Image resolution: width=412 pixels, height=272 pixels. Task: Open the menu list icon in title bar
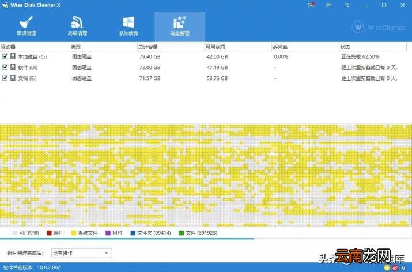pos(347,5)
